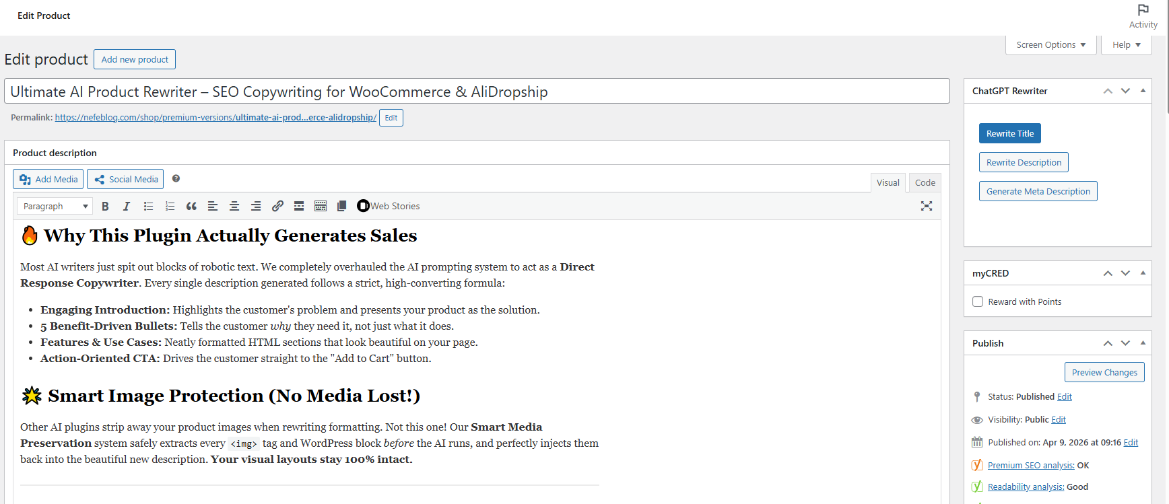Click the 'Engaging Introduction:' bullet text

105,310
